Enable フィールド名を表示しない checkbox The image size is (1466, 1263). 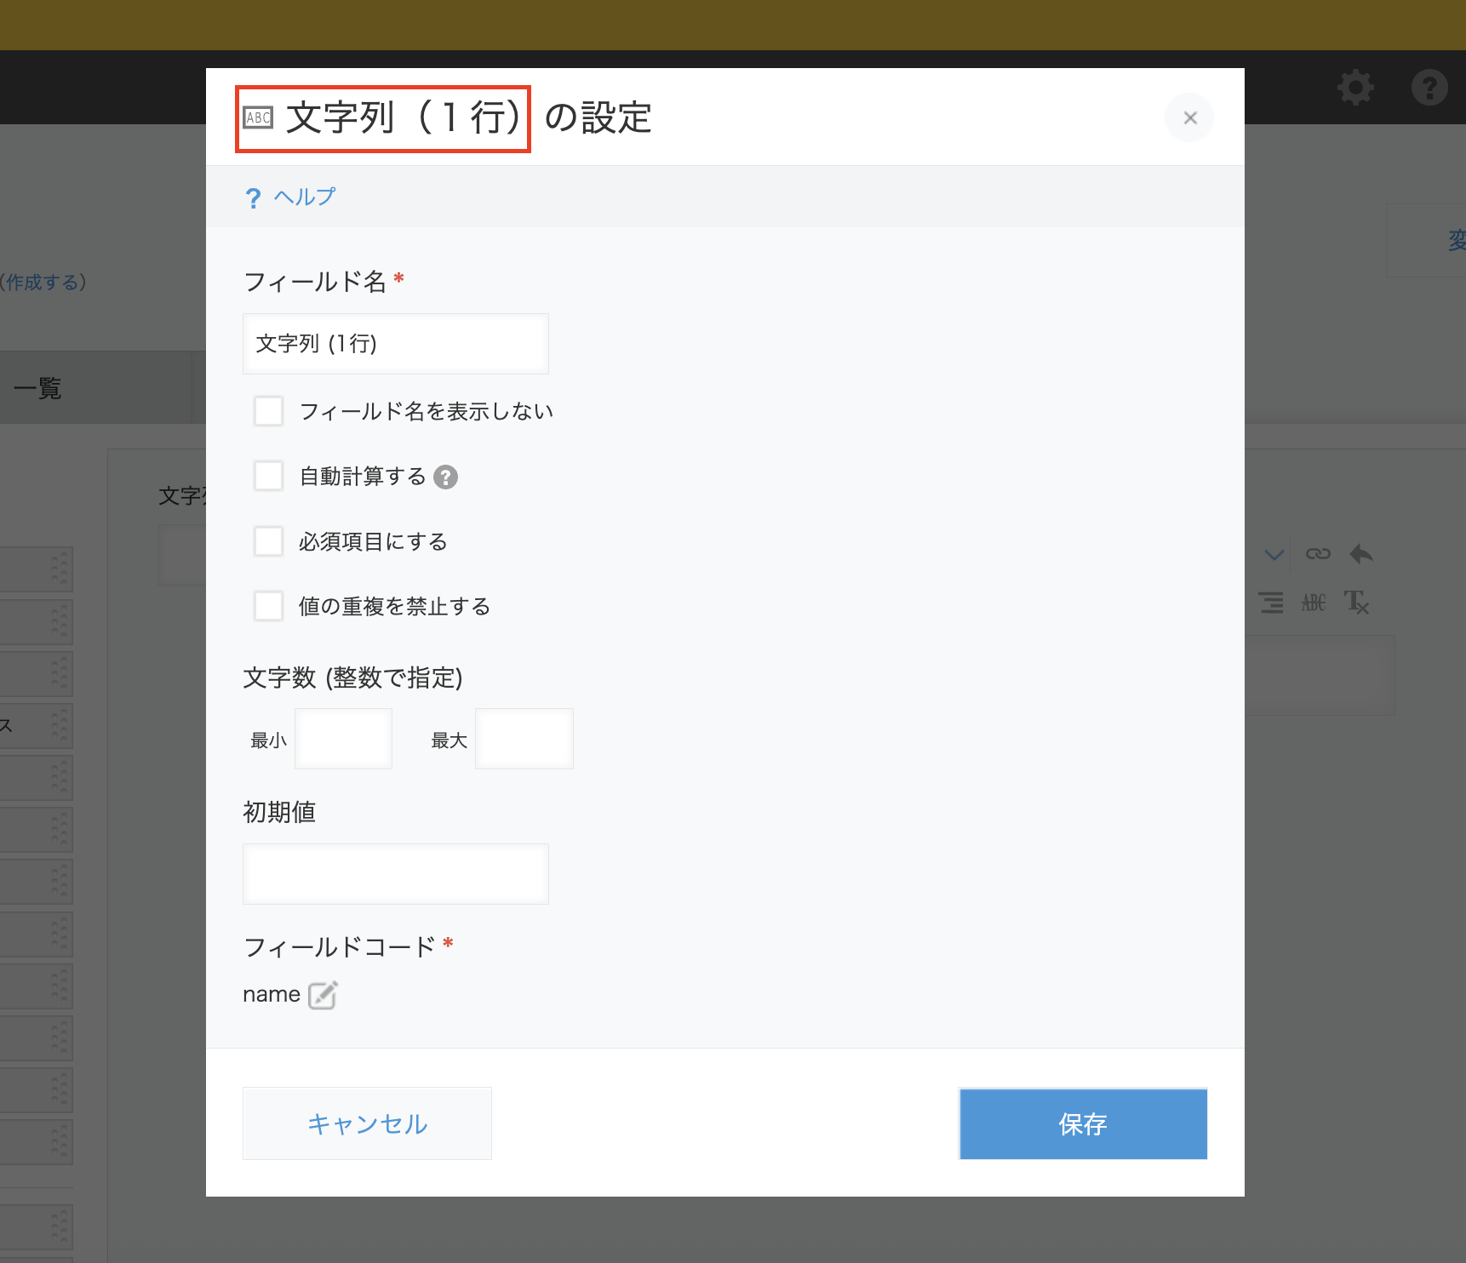[x=268, y=411]
